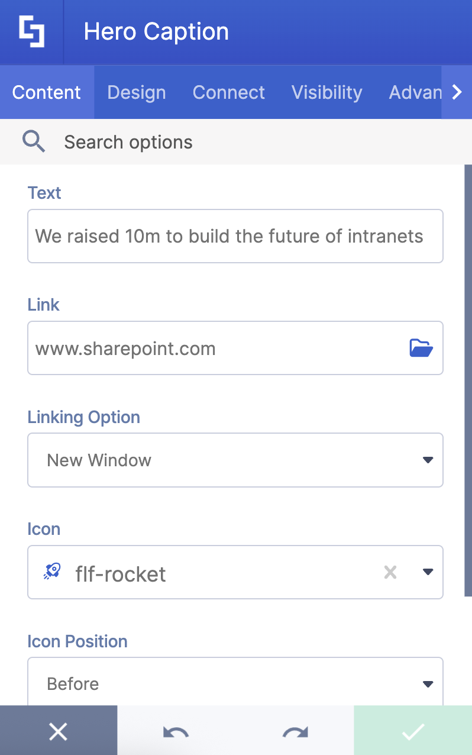The height and width of the screenshot is (755, 472).
Task: Reveal hidden tabs with the right chevron
Action: coord(457,92)
